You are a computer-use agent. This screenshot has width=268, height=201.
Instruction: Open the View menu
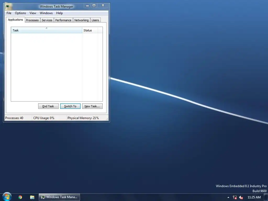[x=33, y=13]
